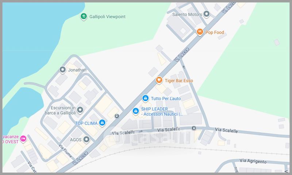
Task: Open the Pop Food label link
Action: tap(215, 32)
